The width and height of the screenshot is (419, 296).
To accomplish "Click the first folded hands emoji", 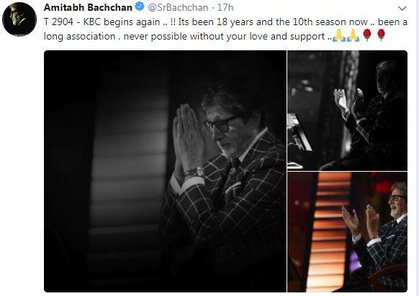I will 339,35.
